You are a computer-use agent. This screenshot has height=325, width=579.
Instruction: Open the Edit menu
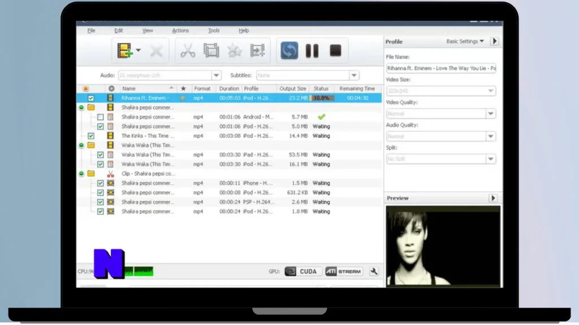click(x=119, y=30)
